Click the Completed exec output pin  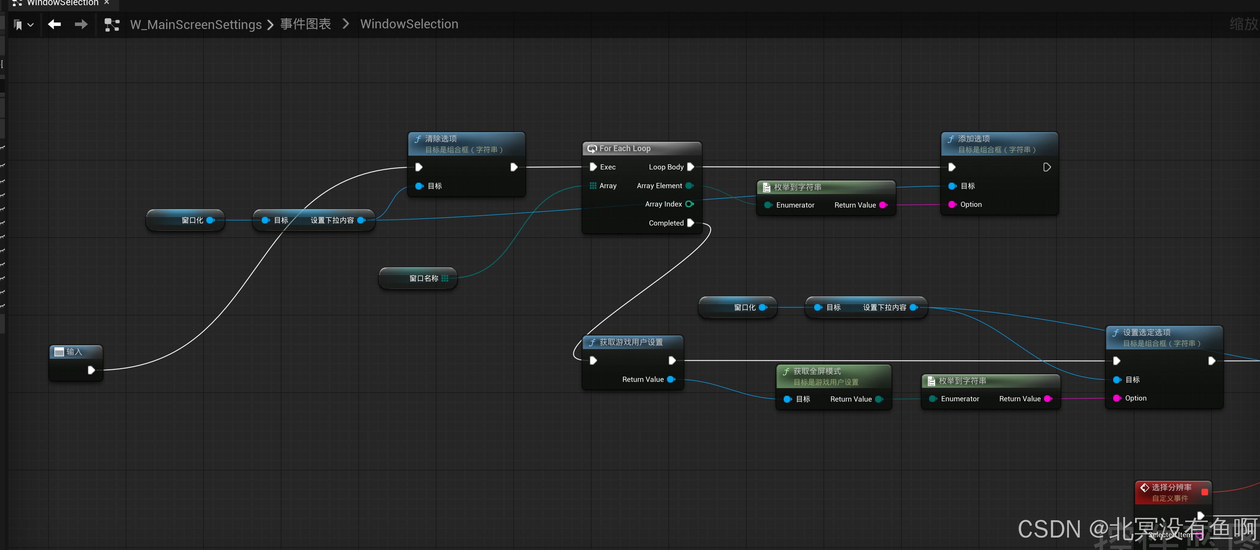pyautogui.click(x=690, y=223)
